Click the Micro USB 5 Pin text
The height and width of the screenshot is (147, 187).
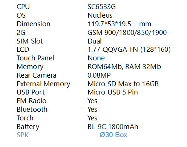point(113,92)
